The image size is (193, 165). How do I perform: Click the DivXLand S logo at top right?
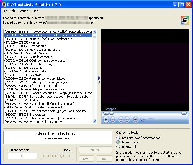[185, 20]
